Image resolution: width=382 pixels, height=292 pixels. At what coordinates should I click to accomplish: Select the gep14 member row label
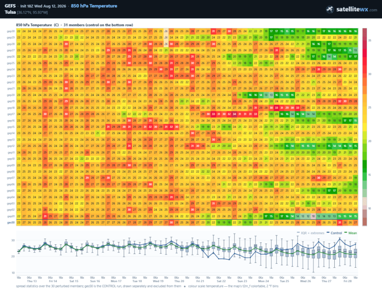(11, 133)
